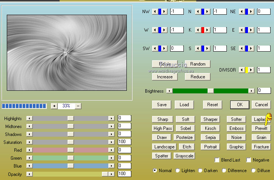Click Midtones slider right arrow
274x180 pixels.
(x=111, y=126)
